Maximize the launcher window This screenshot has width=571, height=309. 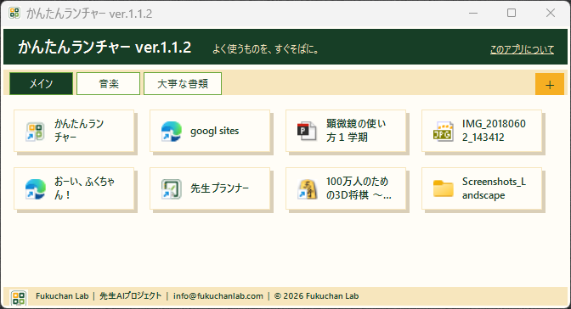pos(512,13)
